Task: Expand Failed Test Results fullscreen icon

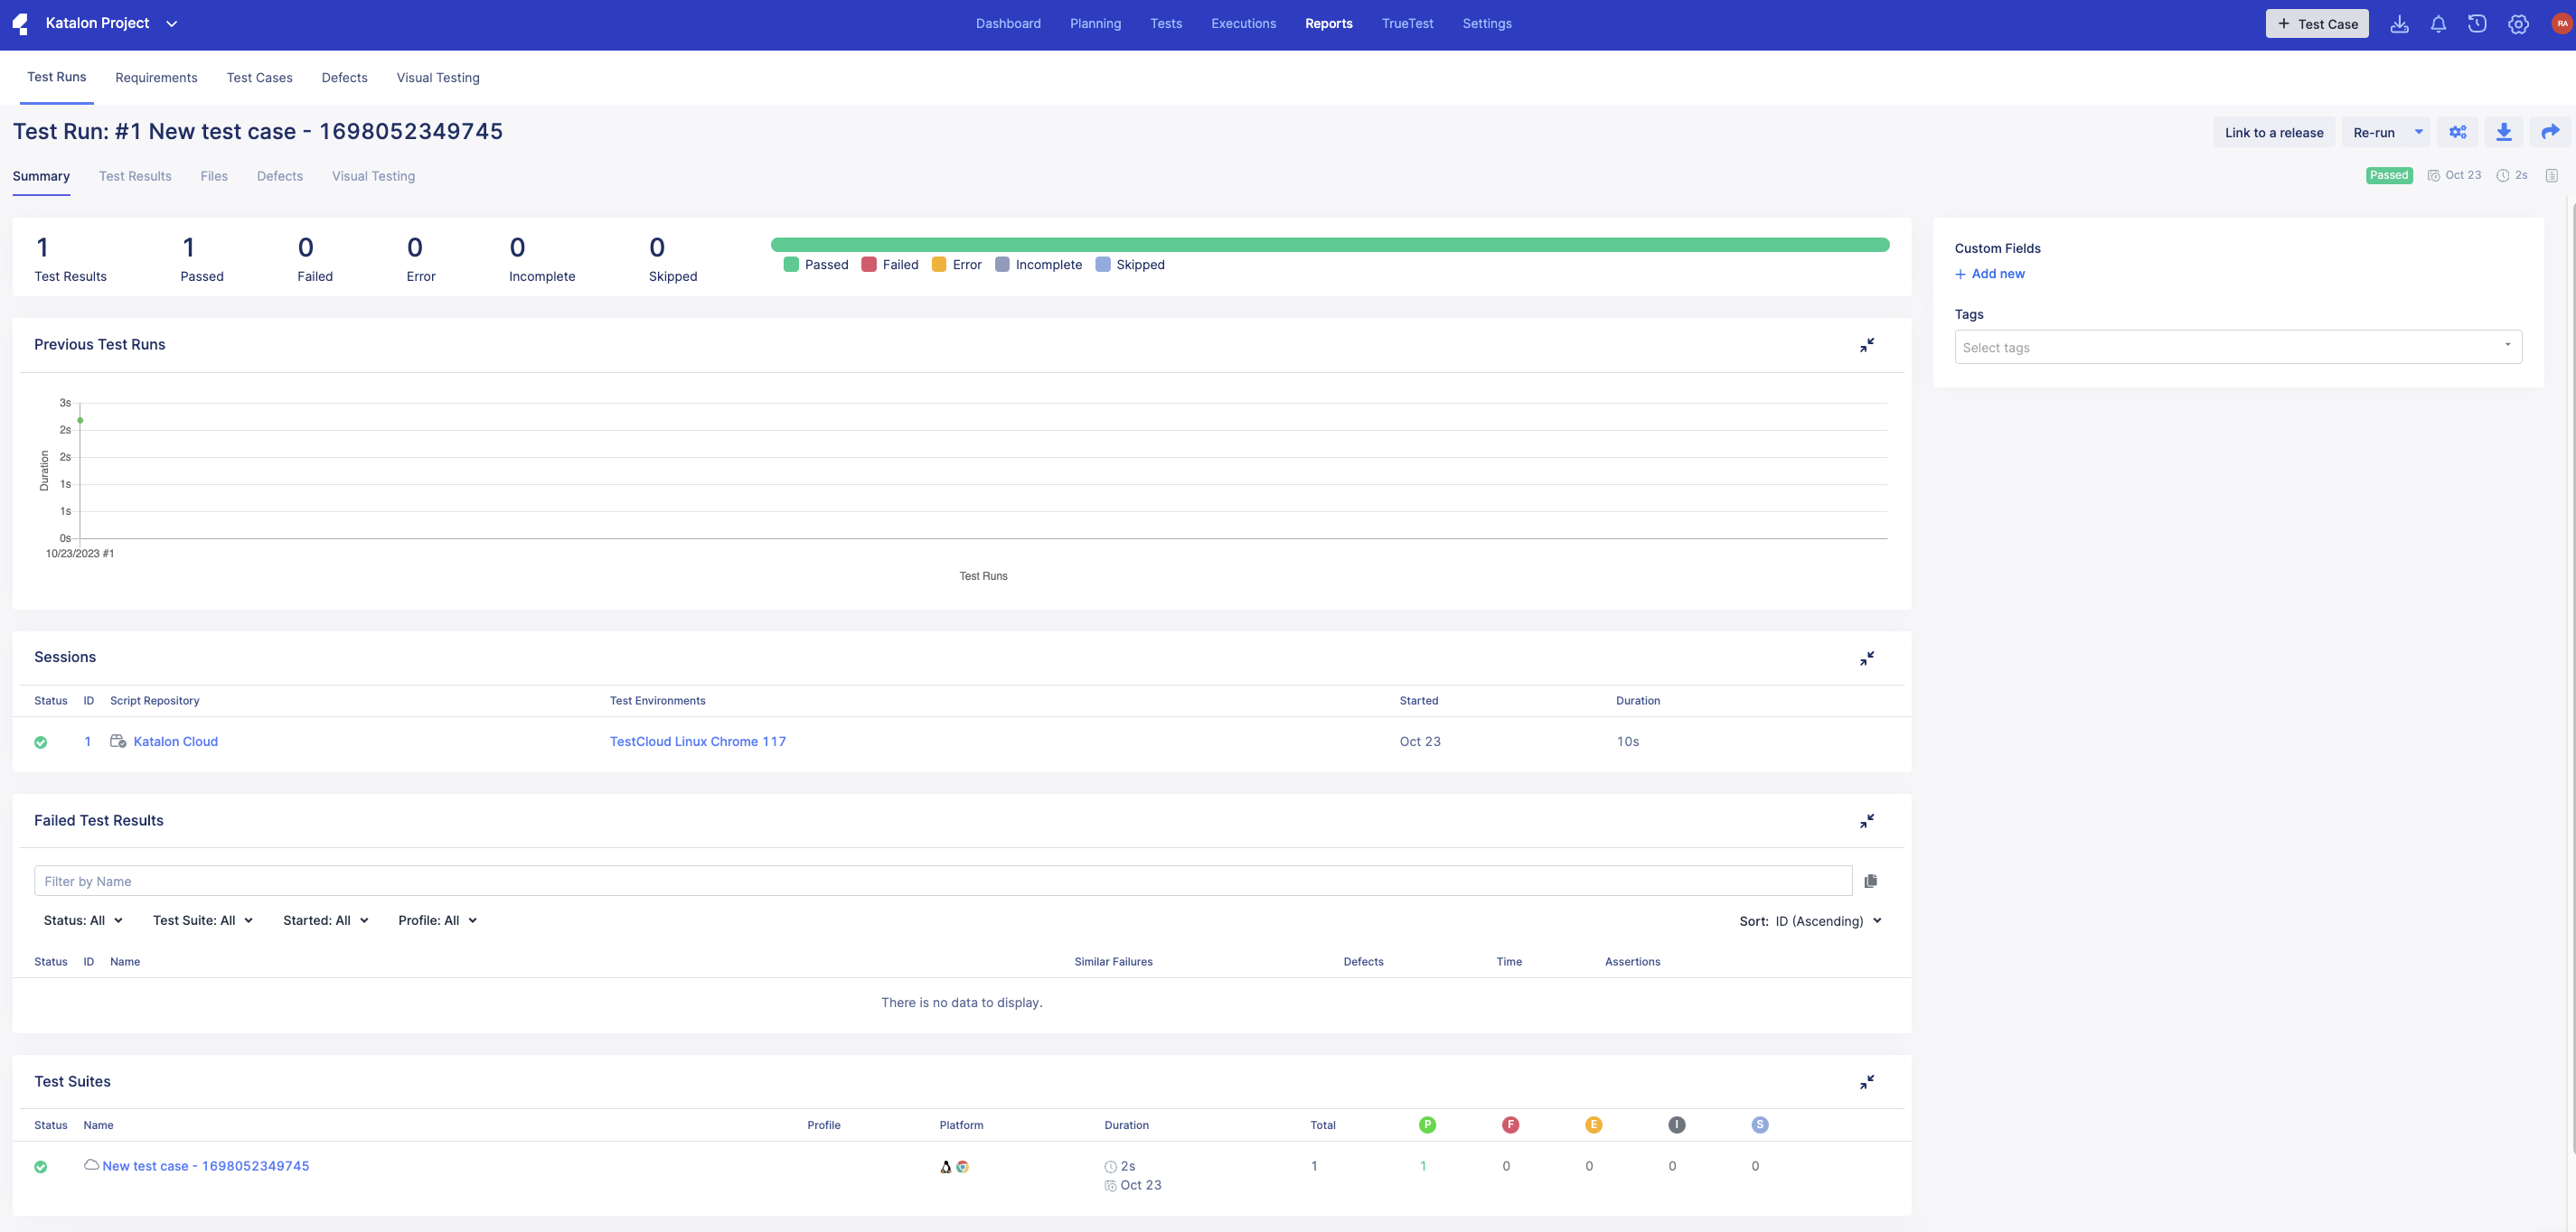Action: pyautogui.click(x=1868, y=820)
